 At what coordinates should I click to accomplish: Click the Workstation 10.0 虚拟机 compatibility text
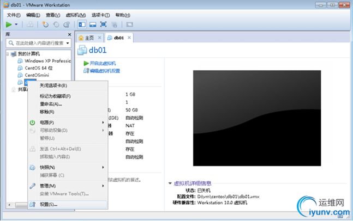click(222, 202)
